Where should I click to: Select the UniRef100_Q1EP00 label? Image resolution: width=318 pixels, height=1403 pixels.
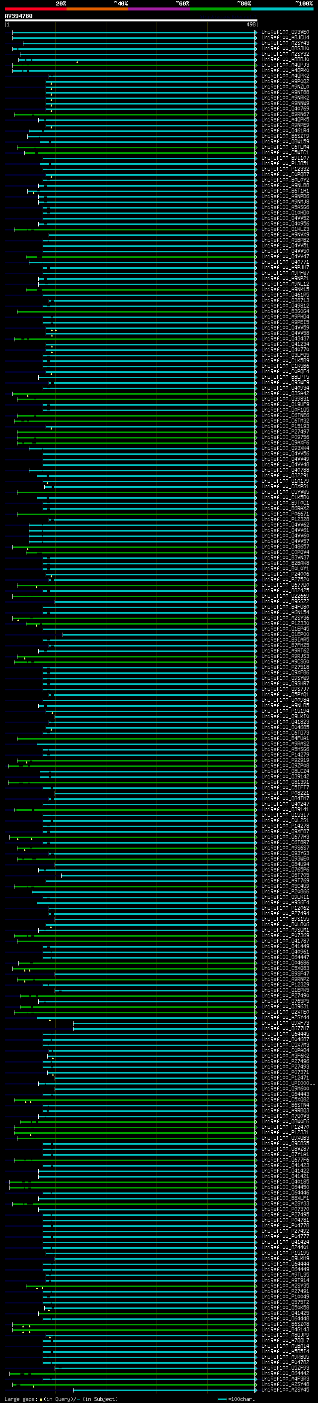(285, 634)
